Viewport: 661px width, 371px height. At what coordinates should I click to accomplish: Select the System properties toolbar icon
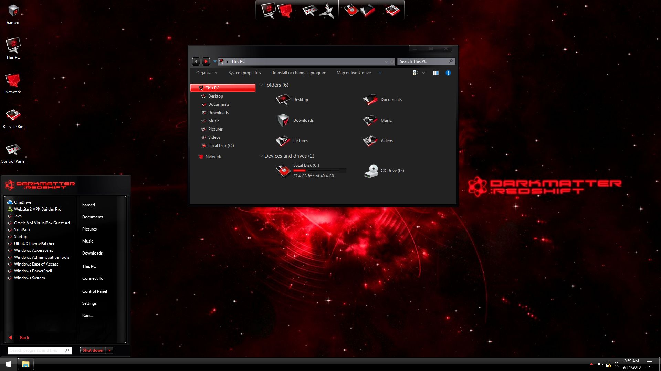pos(244,72)
